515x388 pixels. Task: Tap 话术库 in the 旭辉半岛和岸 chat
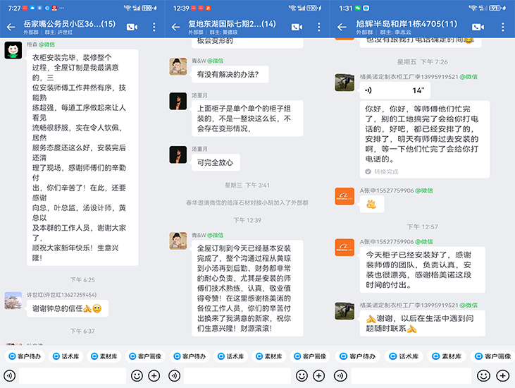click(403, 356)
